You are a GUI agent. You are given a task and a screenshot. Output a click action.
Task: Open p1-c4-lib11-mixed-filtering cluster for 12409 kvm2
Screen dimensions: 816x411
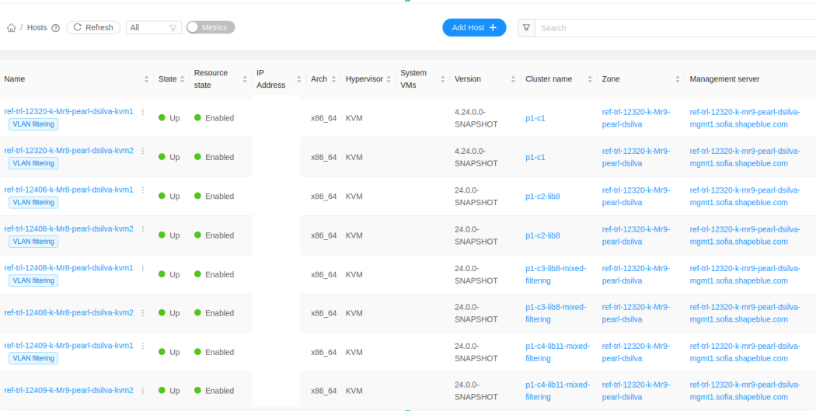pyautogui.click(x=558, y=391)
